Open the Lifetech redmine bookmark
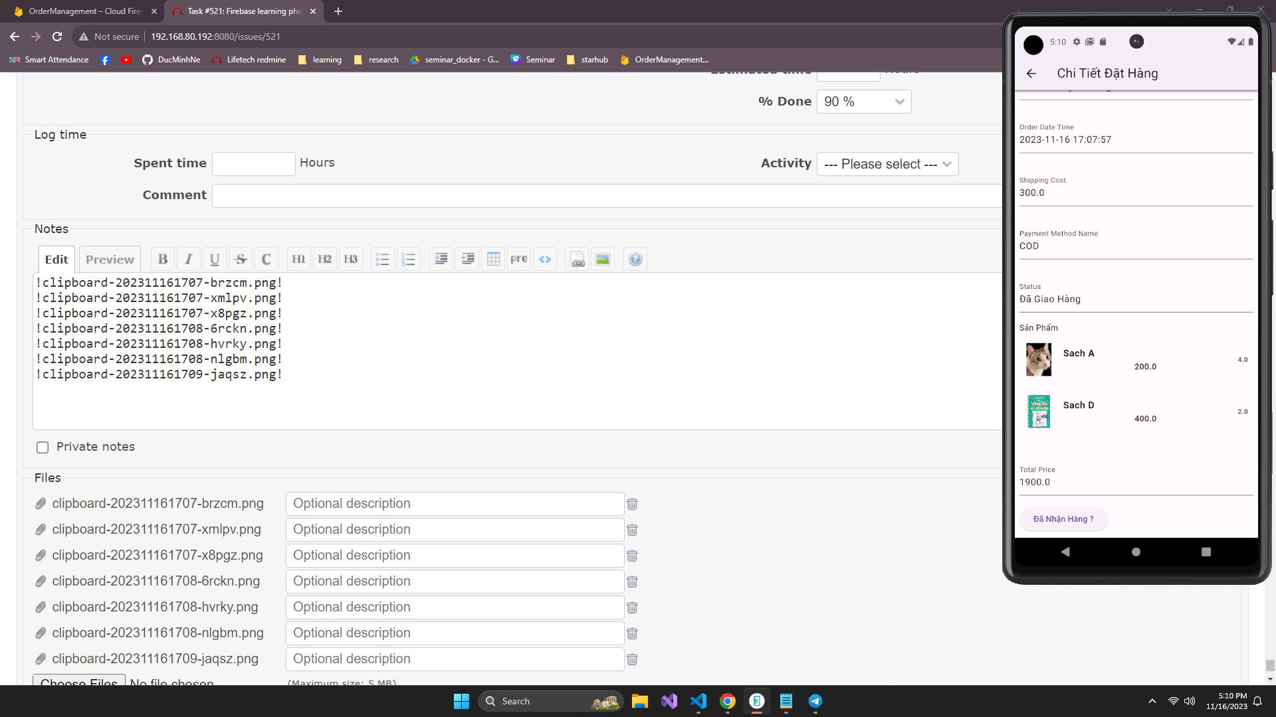 point(249,60)
